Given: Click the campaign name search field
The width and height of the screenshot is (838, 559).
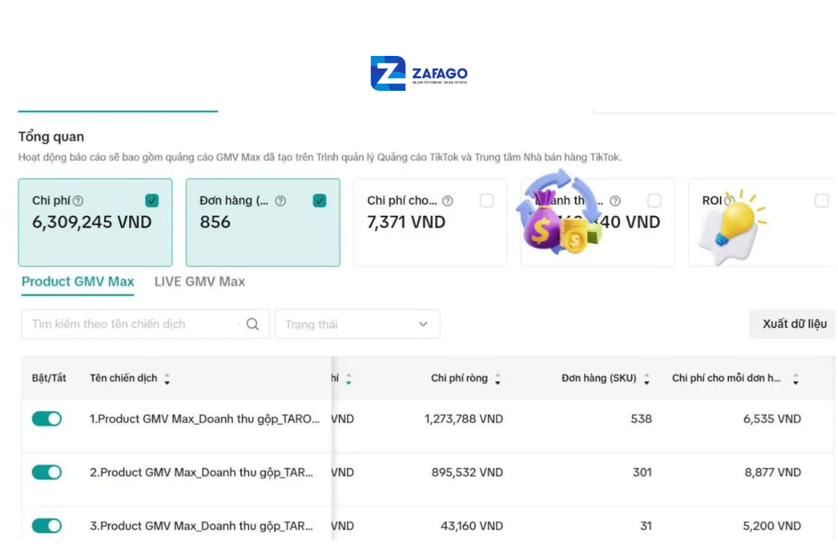Looking at the screenshot, I should [133, 324].
